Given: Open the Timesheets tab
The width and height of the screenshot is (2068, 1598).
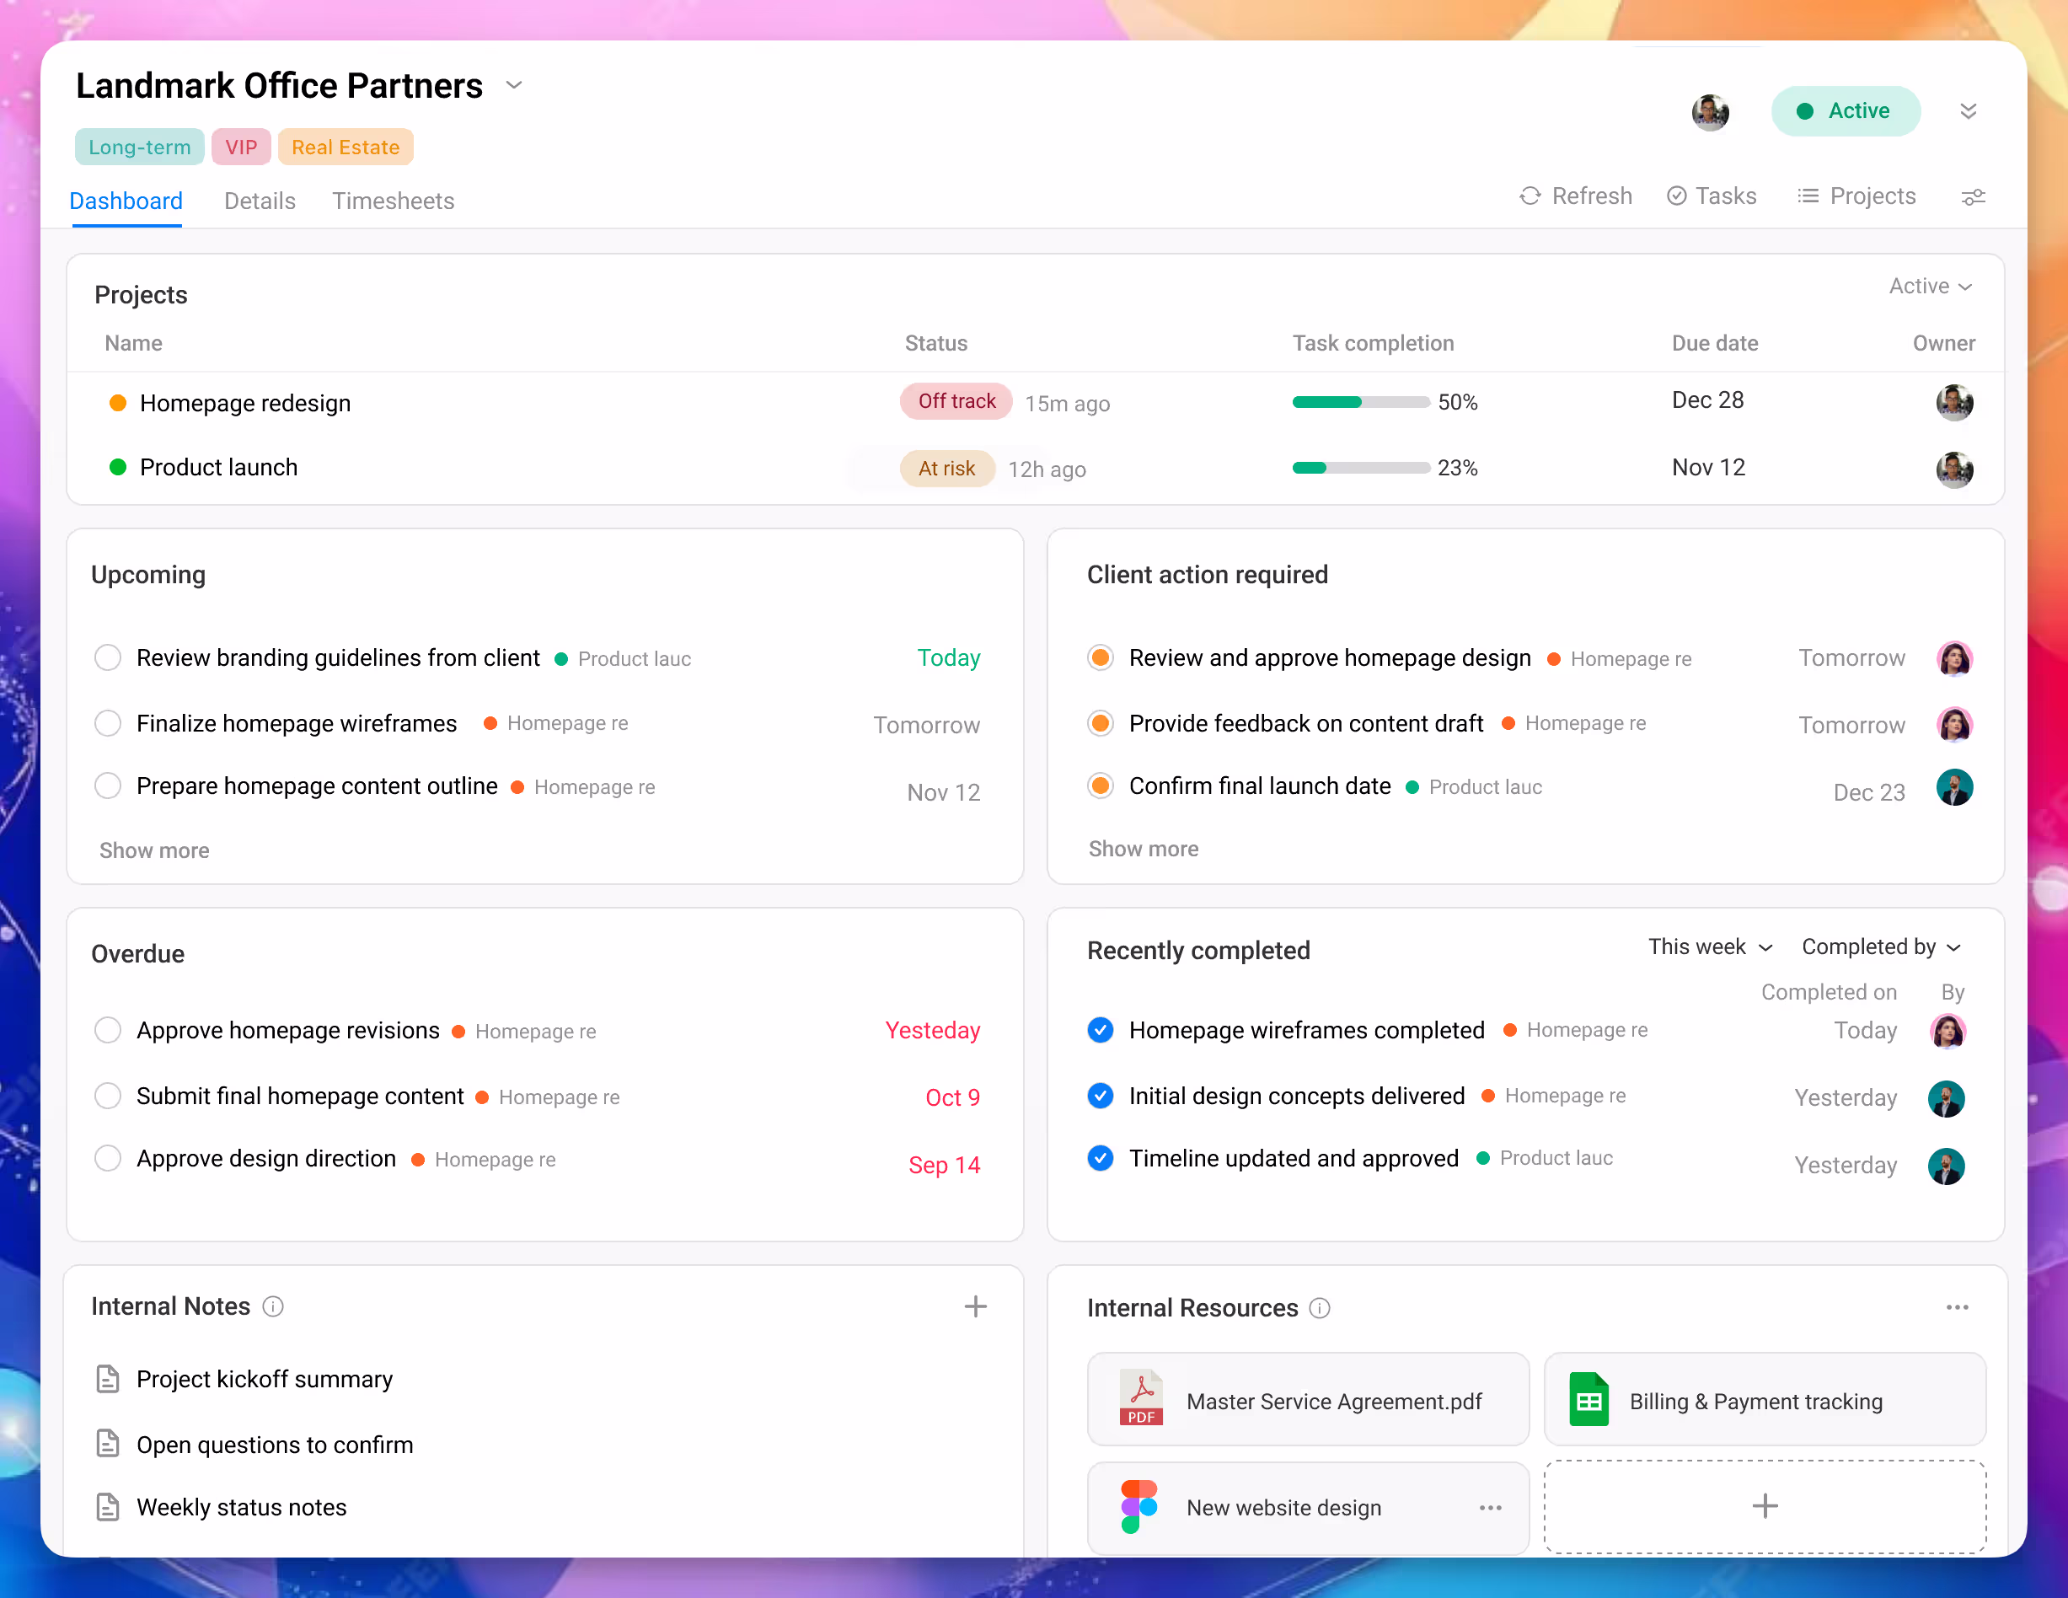Looking at the screenshot, I should tap(393, 201).
